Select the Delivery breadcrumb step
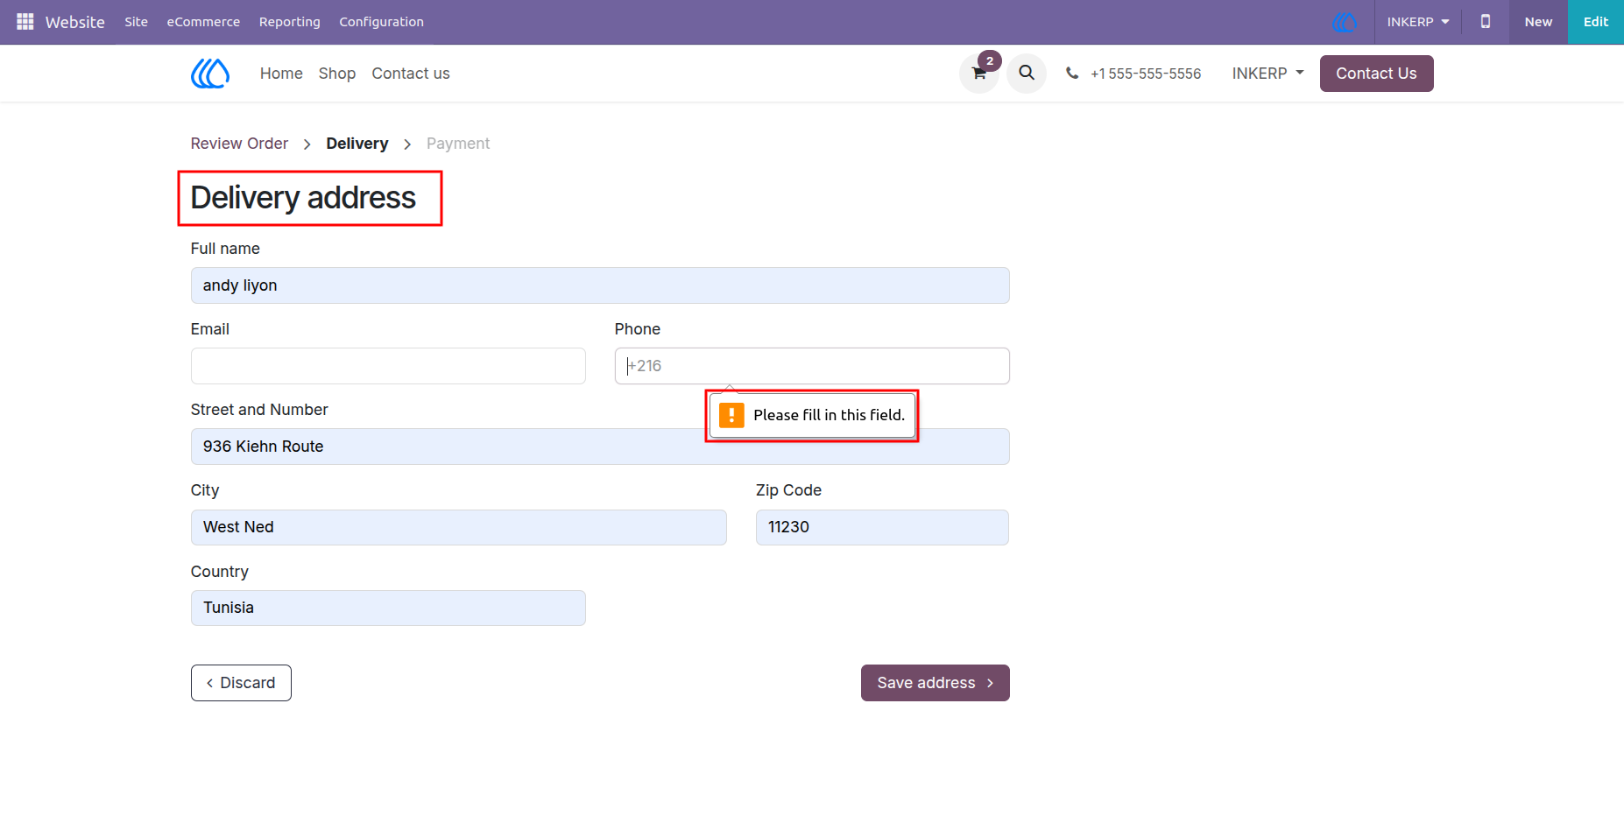The width and height of the screenshot is (1624, 816). pos(357,144)
